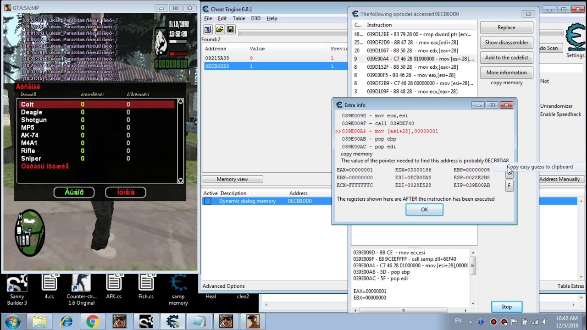Select opcode row 039D12BE cmp dword ptr
The height and width of the screenshot is (330, 587).
[414, 34]
